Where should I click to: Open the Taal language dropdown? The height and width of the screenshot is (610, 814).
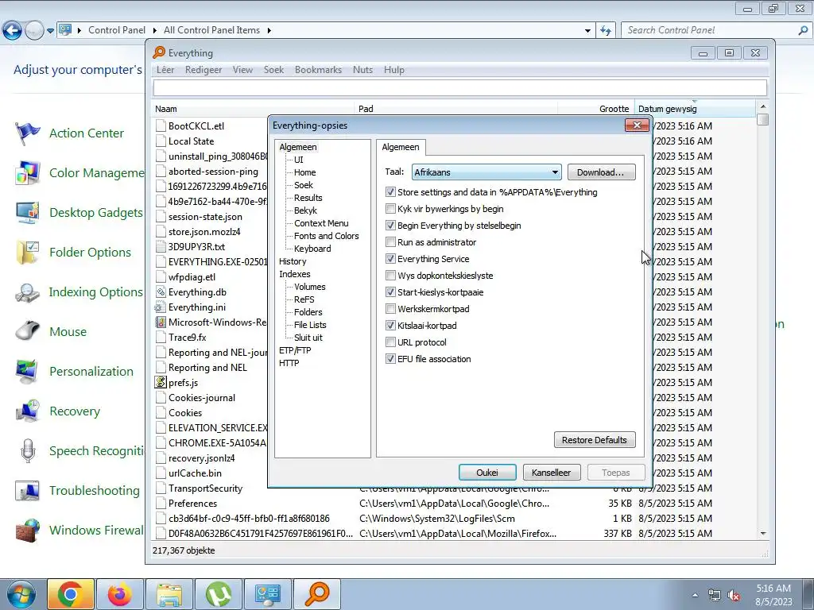click(x=486, y=172)
